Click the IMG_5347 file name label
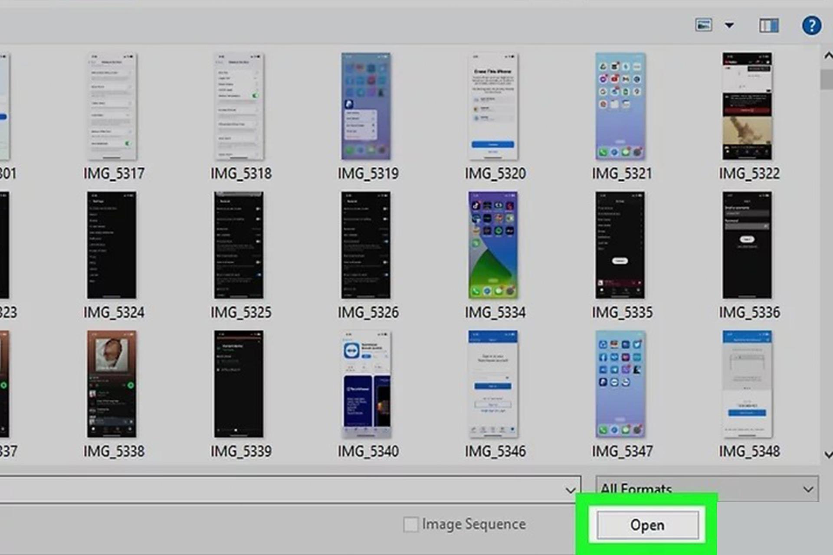This screenshot has width=833, height=555. pyautogui.click(x=623, y=451)
